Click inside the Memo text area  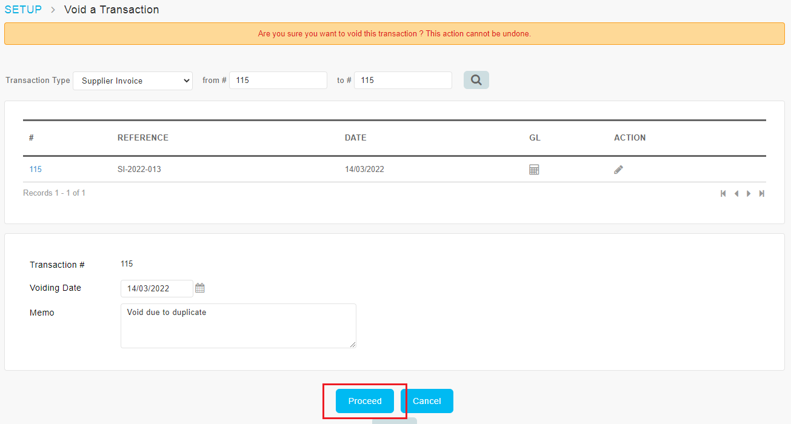pos(238,326)
